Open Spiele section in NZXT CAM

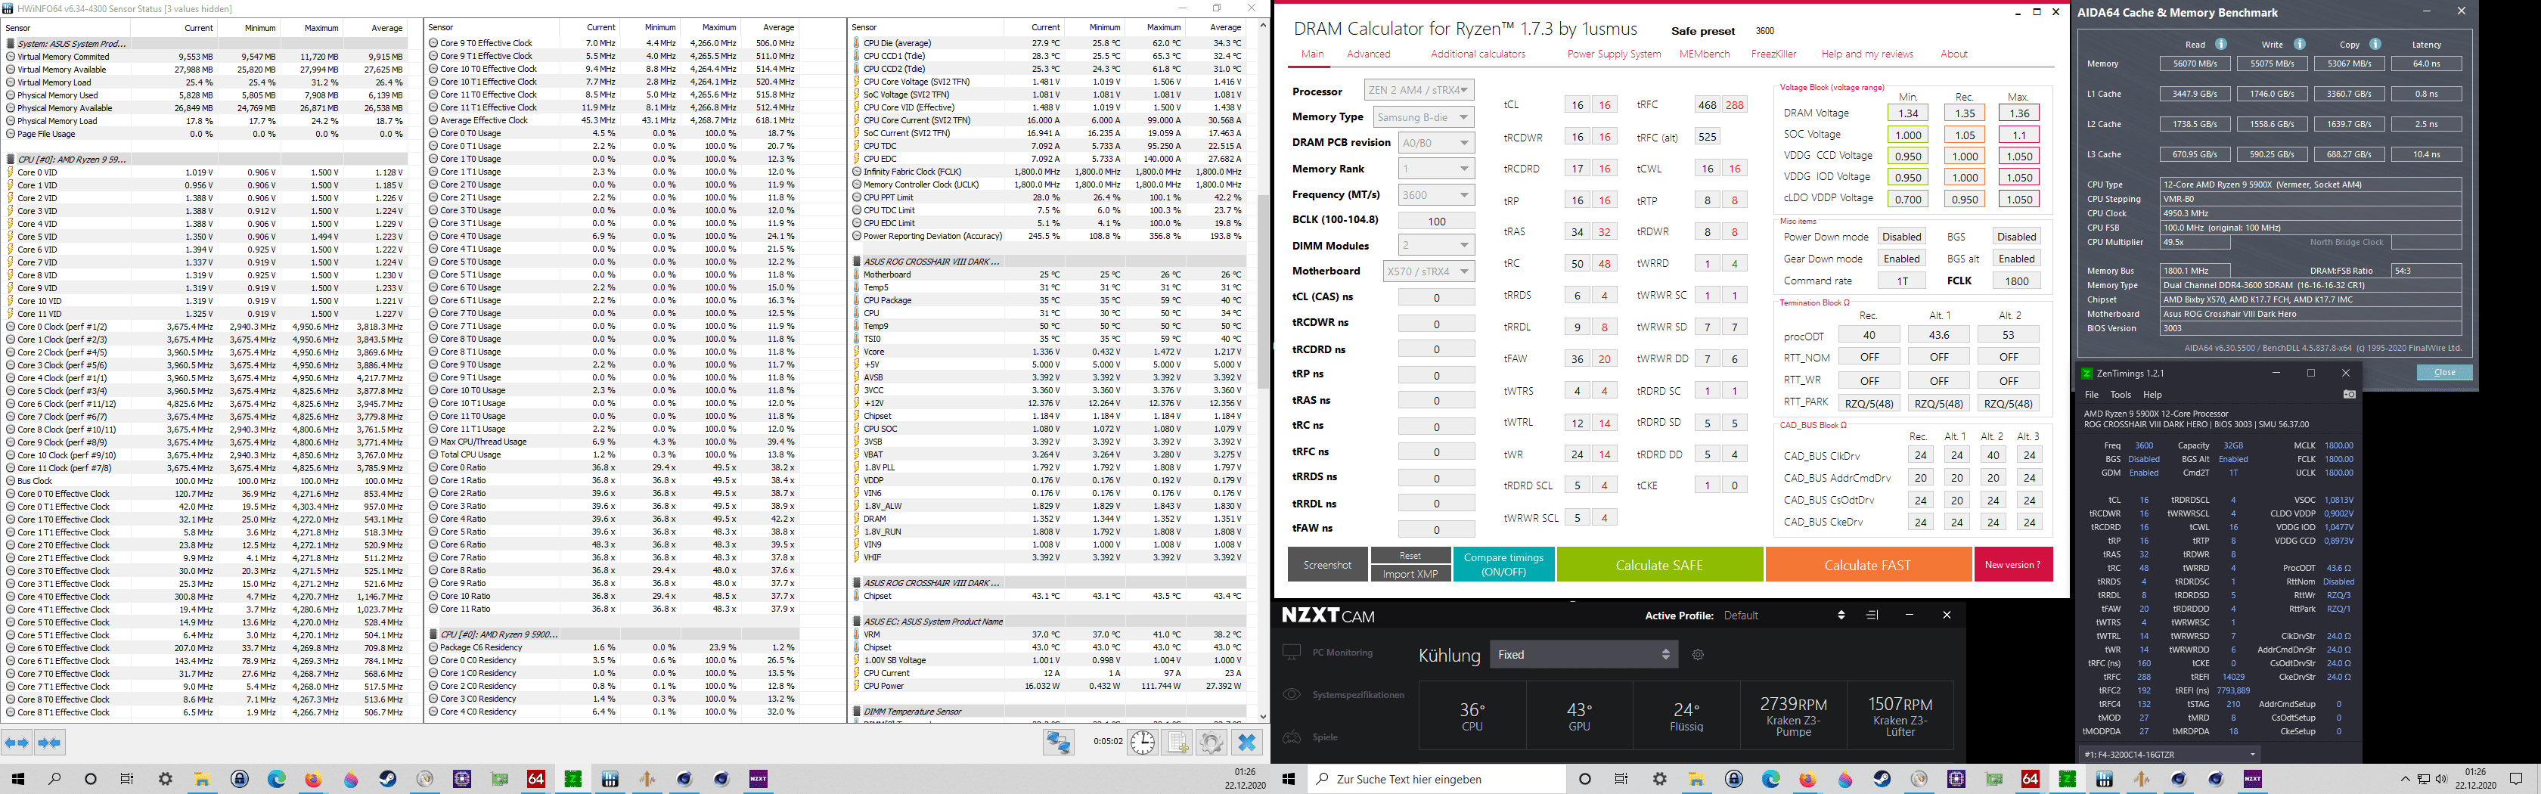(1310, 737)
